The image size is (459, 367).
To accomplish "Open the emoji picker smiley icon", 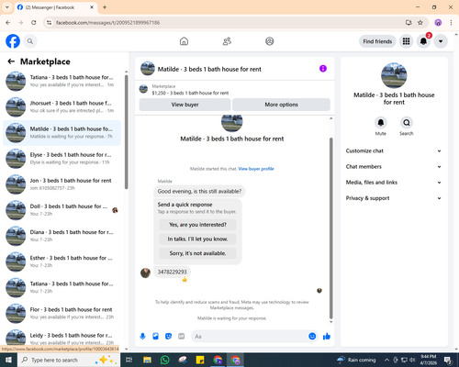I will [x=312, y=337].
